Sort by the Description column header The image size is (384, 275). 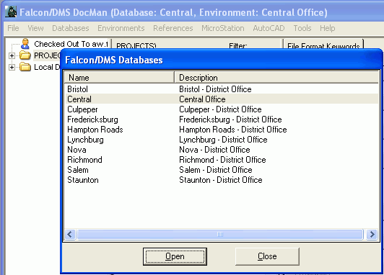click(x=276, y=78)
